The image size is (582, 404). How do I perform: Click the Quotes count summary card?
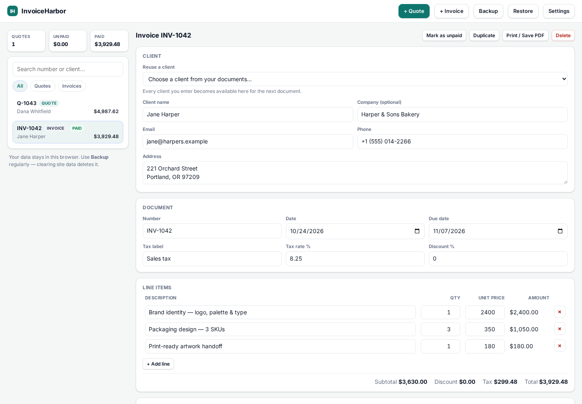pyautogui.click(x=26, y=41)
